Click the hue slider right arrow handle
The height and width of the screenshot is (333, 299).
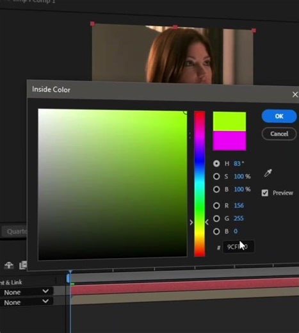click(x=207, y=222)
